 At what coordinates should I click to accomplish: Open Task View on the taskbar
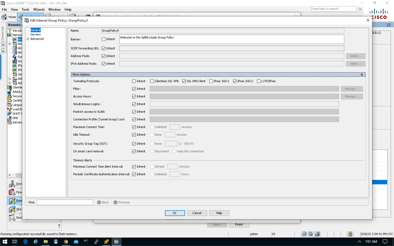point(15,241)
